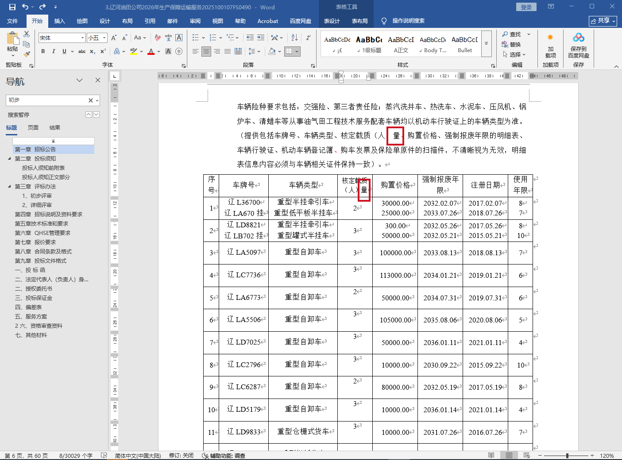This screenshot has width=622, height=460.
Task: Clear all formatting with the eraser icon
Action: [158, 38]
